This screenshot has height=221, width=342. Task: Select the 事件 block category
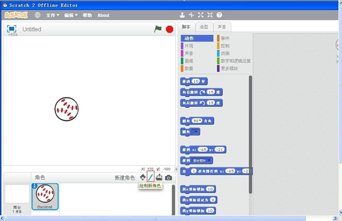coord(225,38)
